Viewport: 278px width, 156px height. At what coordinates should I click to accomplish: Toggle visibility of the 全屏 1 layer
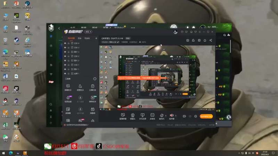[x=65, y=73]
